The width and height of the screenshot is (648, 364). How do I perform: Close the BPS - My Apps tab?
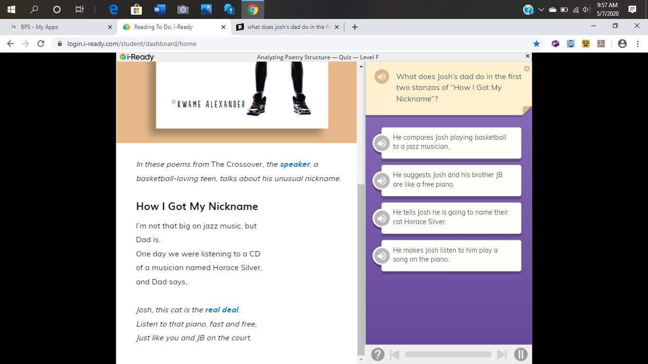click(110, 27)
